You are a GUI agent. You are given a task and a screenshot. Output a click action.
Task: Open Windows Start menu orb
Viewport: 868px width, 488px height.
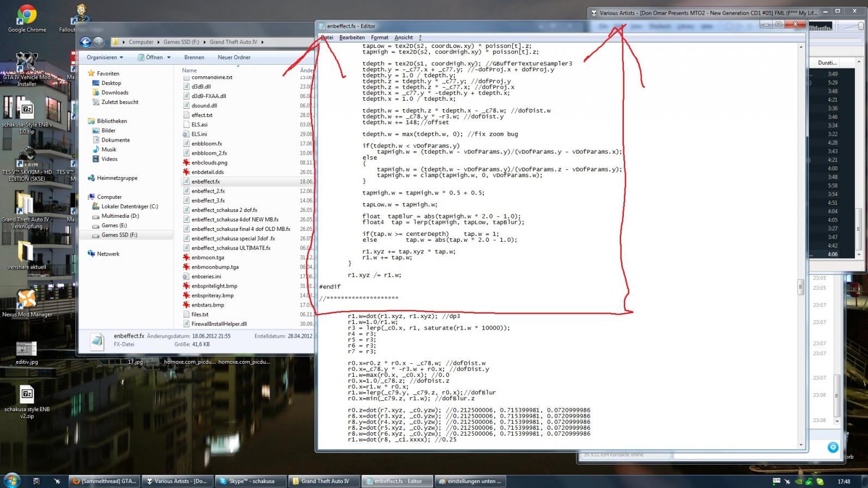(x=12, y=480)
